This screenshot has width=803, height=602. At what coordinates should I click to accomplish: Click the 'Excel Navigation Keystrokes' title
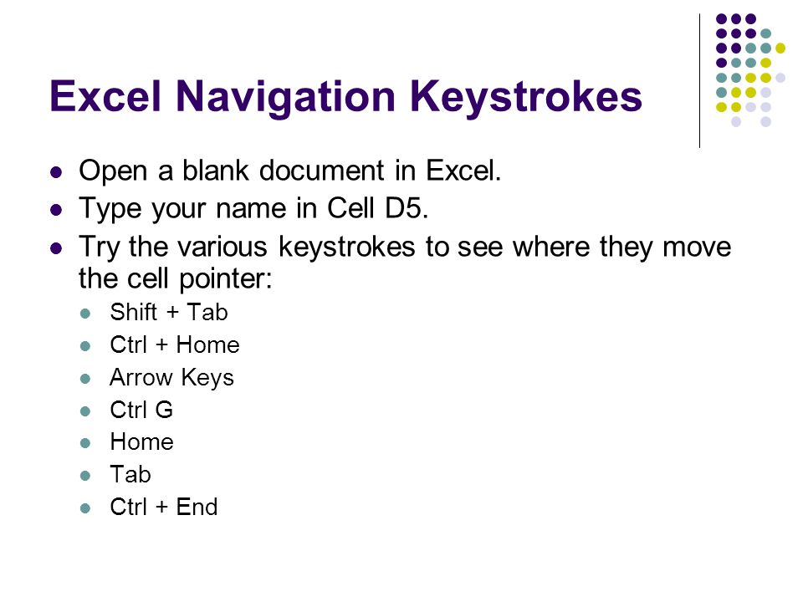tap(345, 97)
